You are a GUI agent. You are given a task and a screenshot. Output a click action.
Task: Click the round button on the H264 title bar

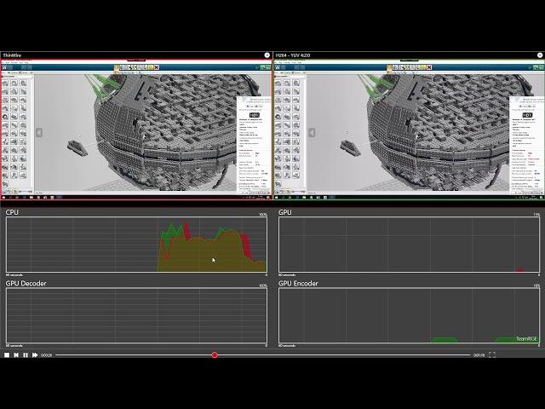point(540,55)
